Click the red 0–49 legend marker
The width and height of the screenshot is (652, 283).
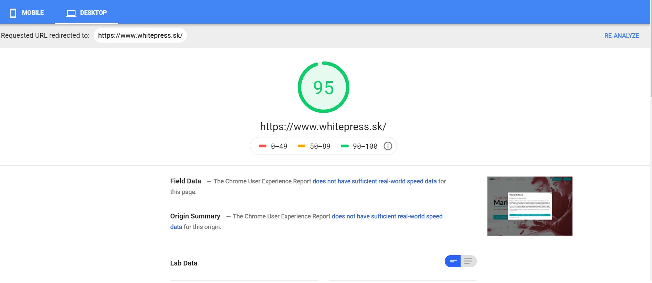(263, 146)
